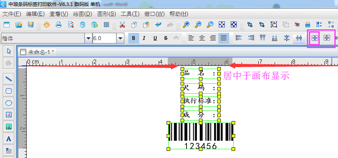The width and height of the screenshot is (338, 158).
Task: Align selected objects to bottom edge
Action: (x=274, y=38)
